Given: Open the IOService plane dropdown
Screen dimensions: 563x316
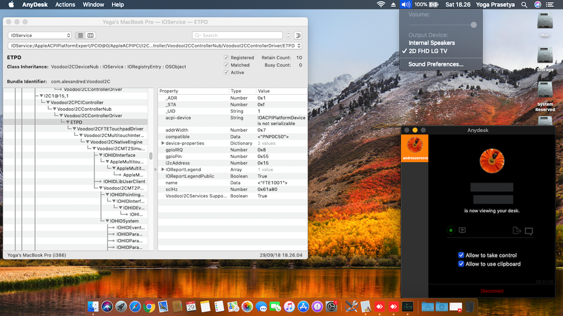Looking at the screenshot, I should pos(40,36).
